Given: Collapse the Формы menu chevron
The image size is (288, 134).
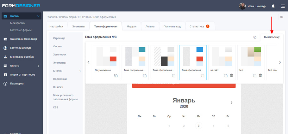Looking at the screenshot, I should pos(38,16).
